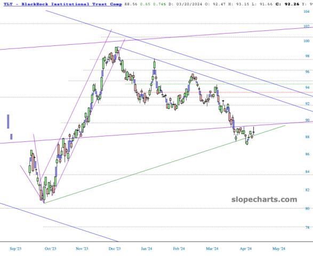Click the 0.65 price change value
This screenshot has height=256, width=313.
(x=146, y=4)
